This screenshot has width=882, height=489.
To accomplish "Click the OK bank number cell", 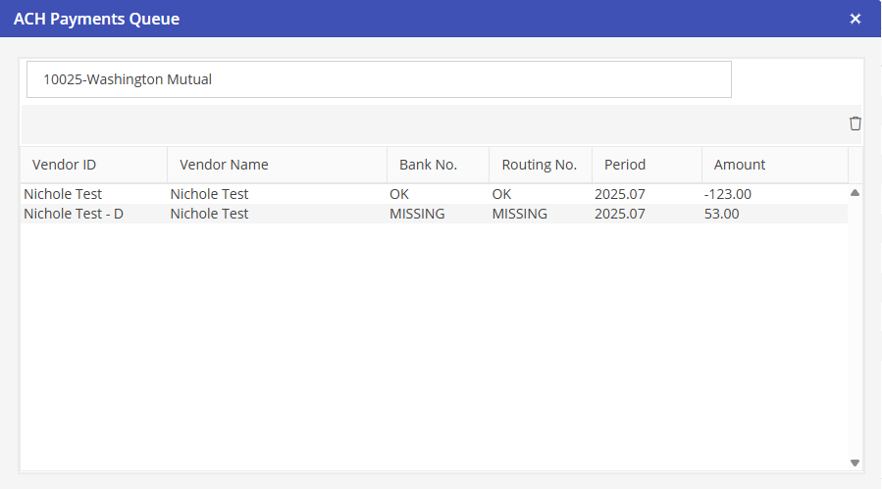I will point(399,194).
